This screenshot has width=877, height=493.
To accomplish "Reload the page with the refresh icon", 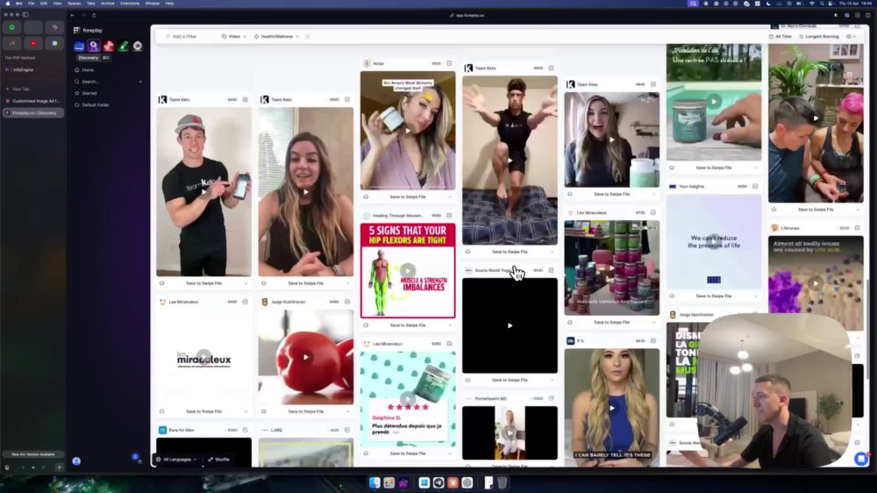I will coord(94,15).
